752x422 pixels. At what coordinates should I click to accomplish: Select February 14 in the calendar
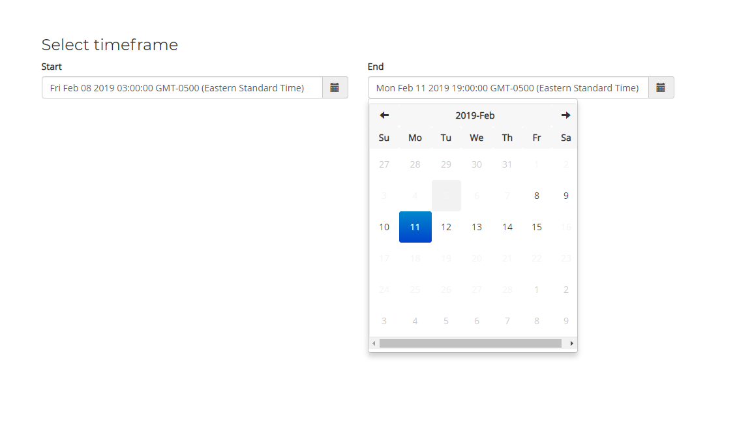click(x=507, y=227)
